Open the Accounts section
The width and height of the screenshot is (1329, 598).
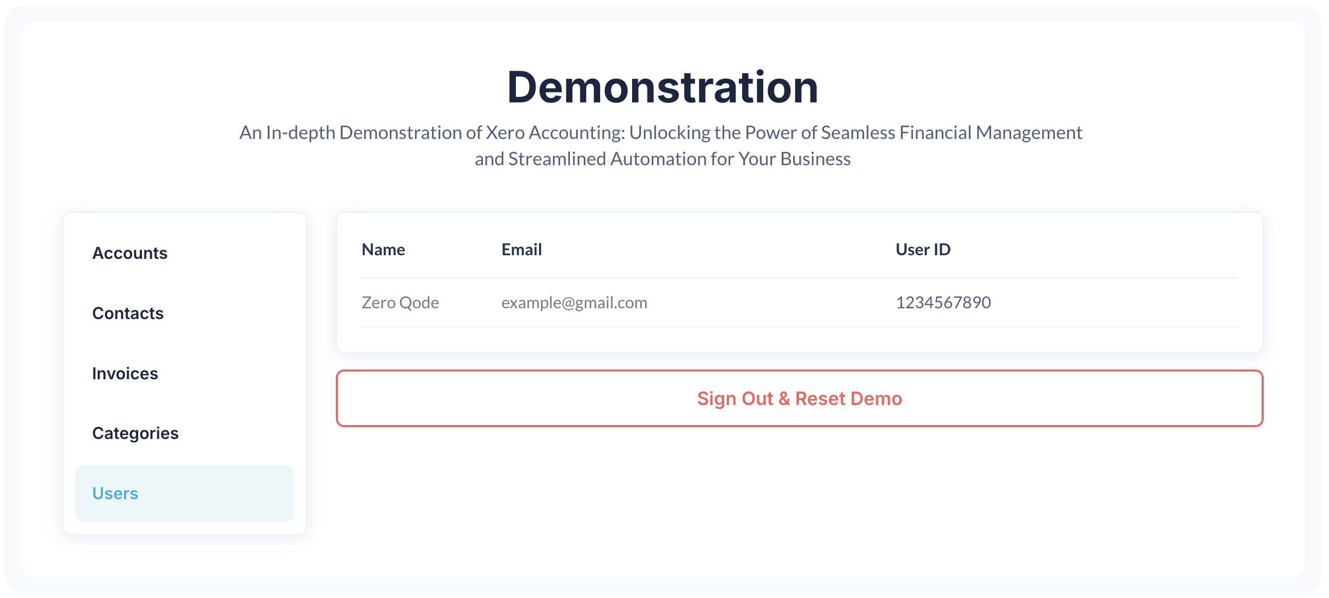coord(130,253)
